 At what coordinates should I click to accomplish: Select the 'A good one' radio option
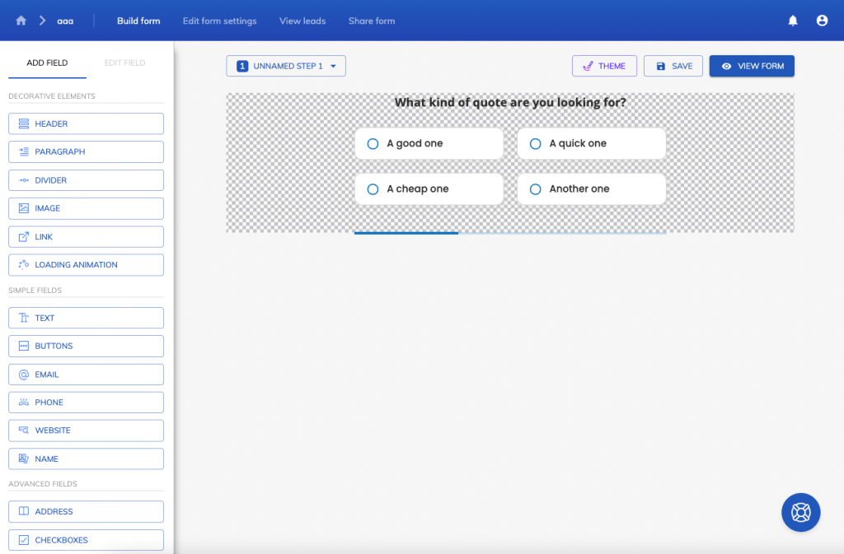[429, 143]
